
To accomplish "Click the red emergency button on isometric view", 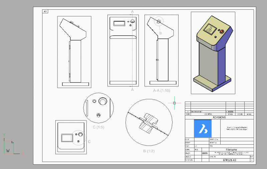I will (x=222, y=32).
